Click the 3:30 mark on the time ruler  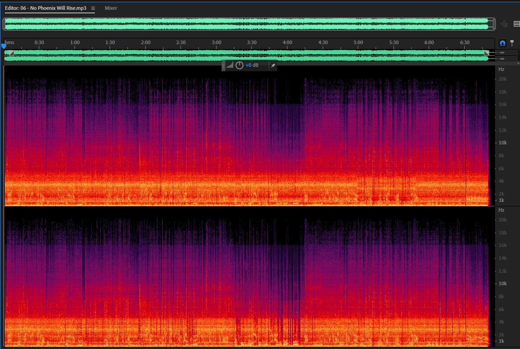click(252, 42)
